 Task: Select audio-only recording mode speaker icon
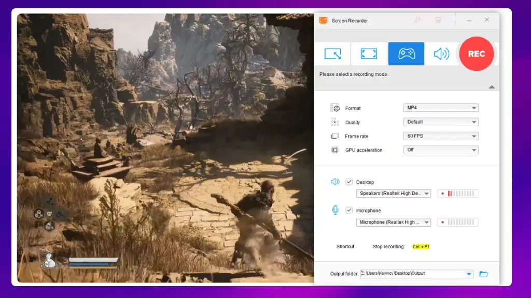coord(441,54)
